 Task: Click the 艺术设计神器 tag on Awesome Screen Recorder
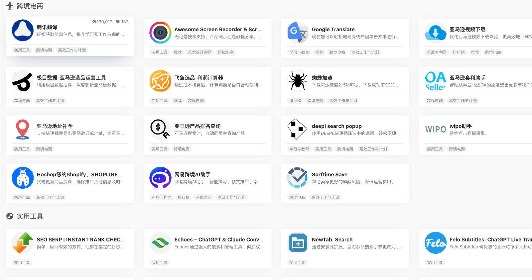tap(199, 52)
